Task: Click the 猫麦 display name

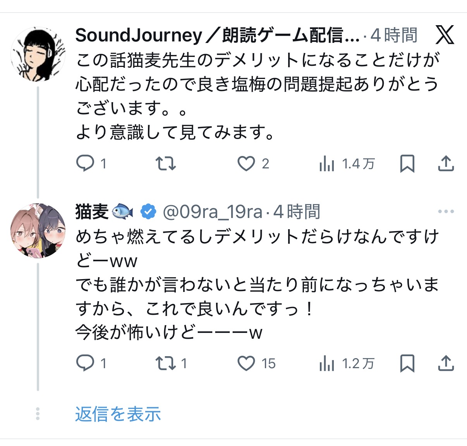Action: 92,212
